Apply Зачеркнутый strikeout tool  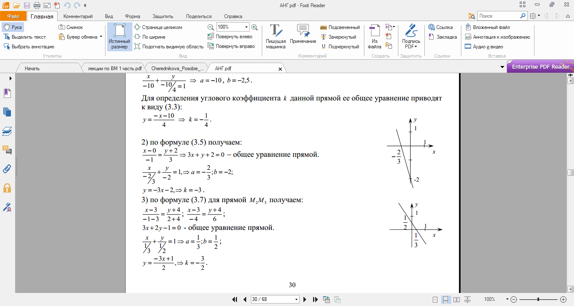coord(339,37)
